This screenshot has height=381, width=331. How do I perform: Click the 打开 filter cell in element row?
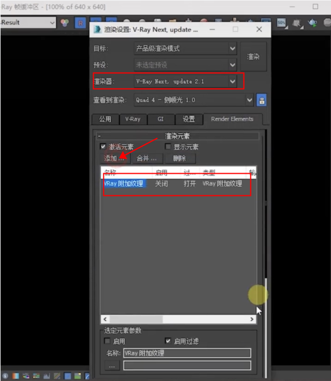[x=190, y=184]
